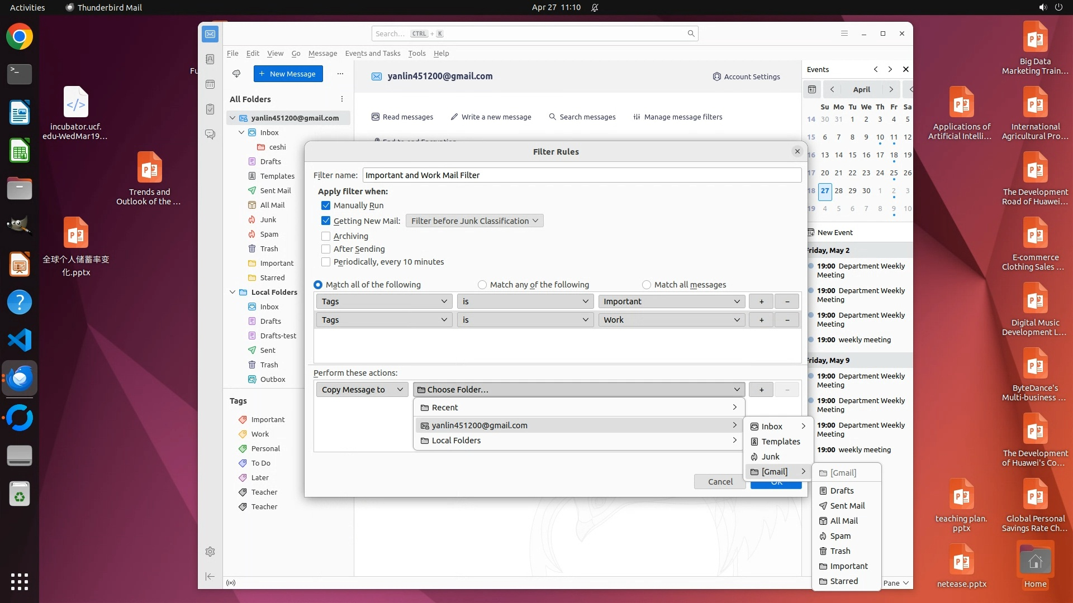Open the Tools menu
The image size is (1073, 603).
[416, 54]
